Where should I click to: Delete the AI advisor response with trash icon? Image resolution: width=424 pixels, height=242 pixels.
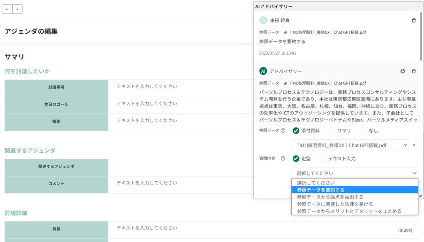(x=413, y=71)
